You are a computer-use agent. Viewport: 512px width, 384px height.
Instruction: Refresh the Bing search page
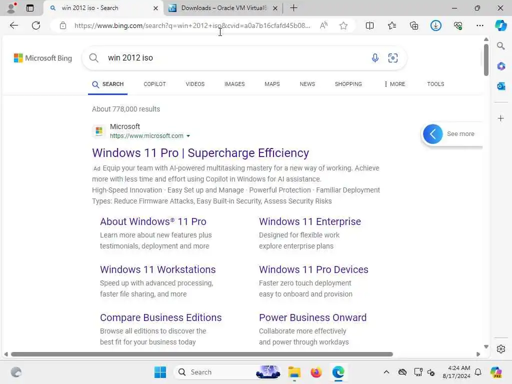36,25
